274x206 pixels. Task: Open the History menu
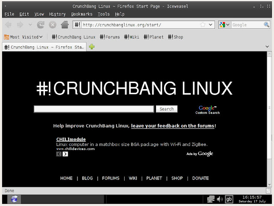[57, 14]
